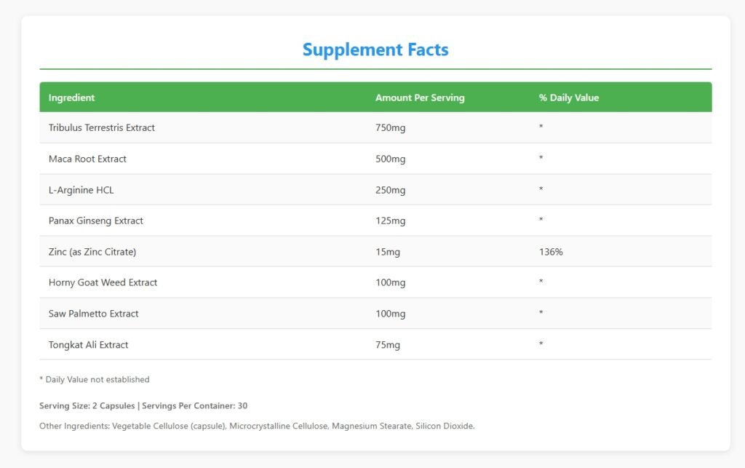Select the 75mg Tongkat Ali amount
Viewport: 745px width, 468px height.
tap(388, 345)
